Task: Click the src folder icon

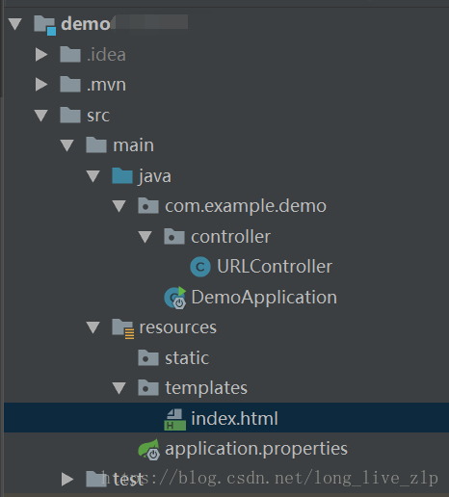Action: click(x=70, y=115)
